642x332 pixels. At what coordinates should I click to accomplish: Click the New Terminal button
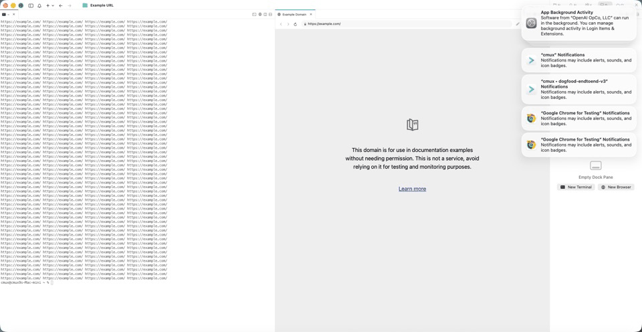(576, 187)
